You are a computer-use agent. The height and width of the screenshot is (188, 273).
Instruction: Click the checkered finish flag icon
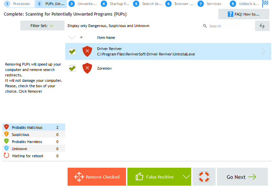pyautogui.click(x=265, y=4)
